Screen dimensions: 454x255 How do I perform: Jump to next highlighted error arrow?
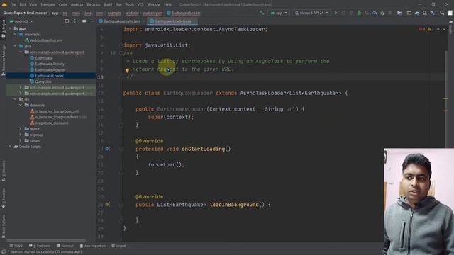coord(444,29)
